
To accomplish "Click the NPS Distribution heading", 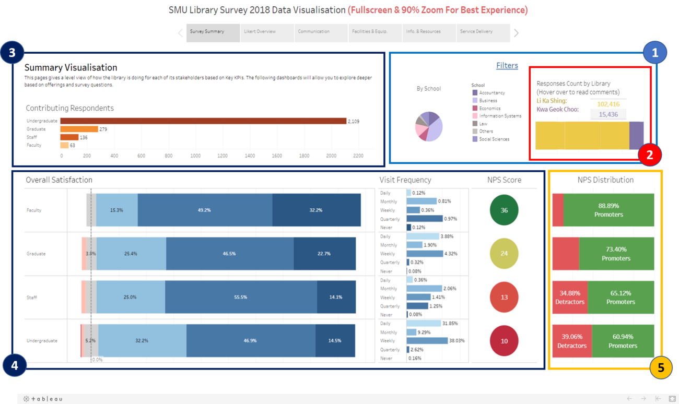I will point(605,180).
